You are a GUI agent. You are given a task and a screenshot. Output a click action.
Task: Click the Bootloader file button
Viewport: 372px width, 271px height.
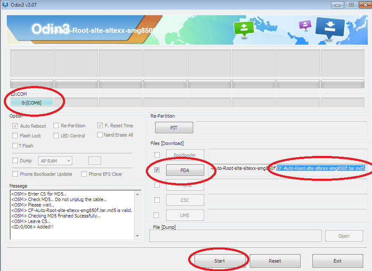(185, 155)
